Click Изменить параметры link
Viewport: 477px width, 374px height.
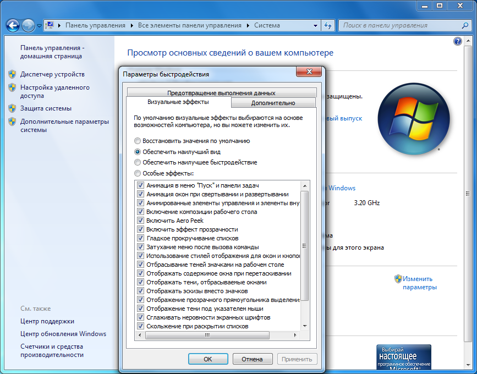pos(419,283)
